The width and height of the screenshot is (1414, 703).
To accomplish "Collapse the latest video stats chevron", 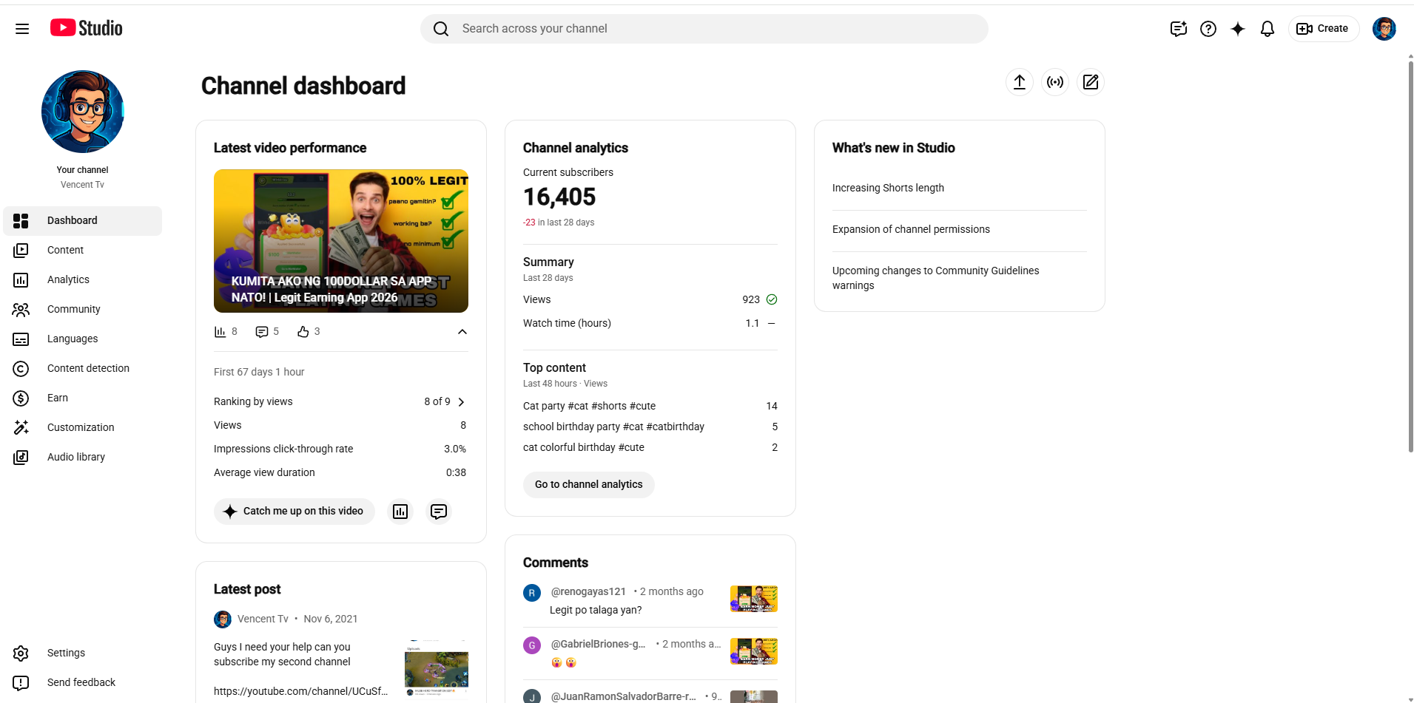I will click(462, 332).
